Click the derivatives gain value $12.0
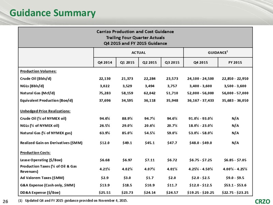Viewport: 273px width, 205px height. point(105,143)
